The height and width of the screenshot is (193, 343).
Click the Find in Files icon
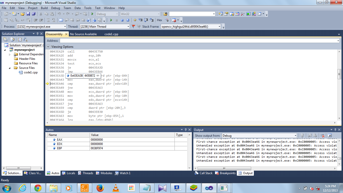[165, 14]
